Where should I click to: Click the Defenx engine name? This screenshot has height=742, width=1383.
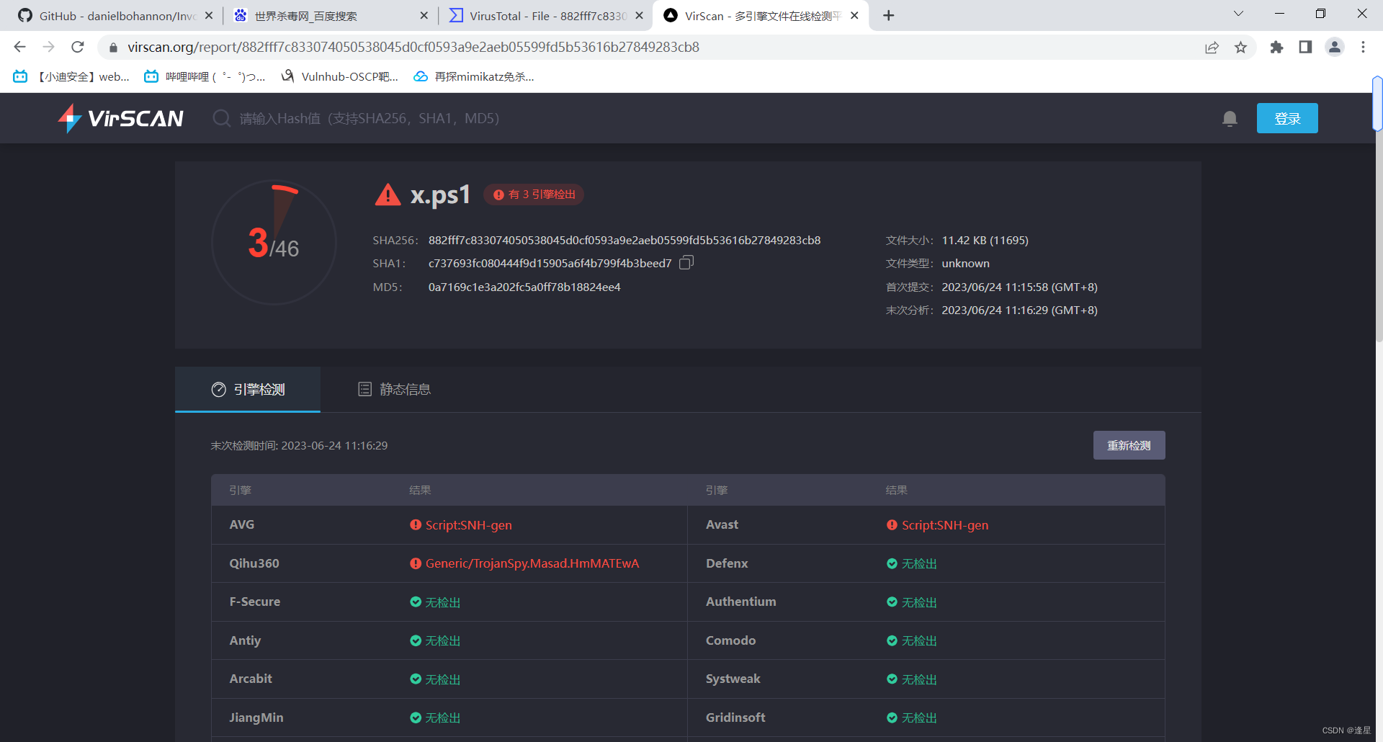click(x=727, y=563)
